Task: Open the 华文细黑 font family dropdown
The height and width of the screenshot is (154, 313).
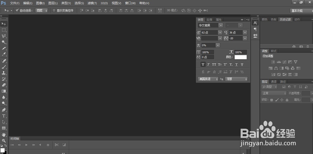Action: click(x=221, y=25)
